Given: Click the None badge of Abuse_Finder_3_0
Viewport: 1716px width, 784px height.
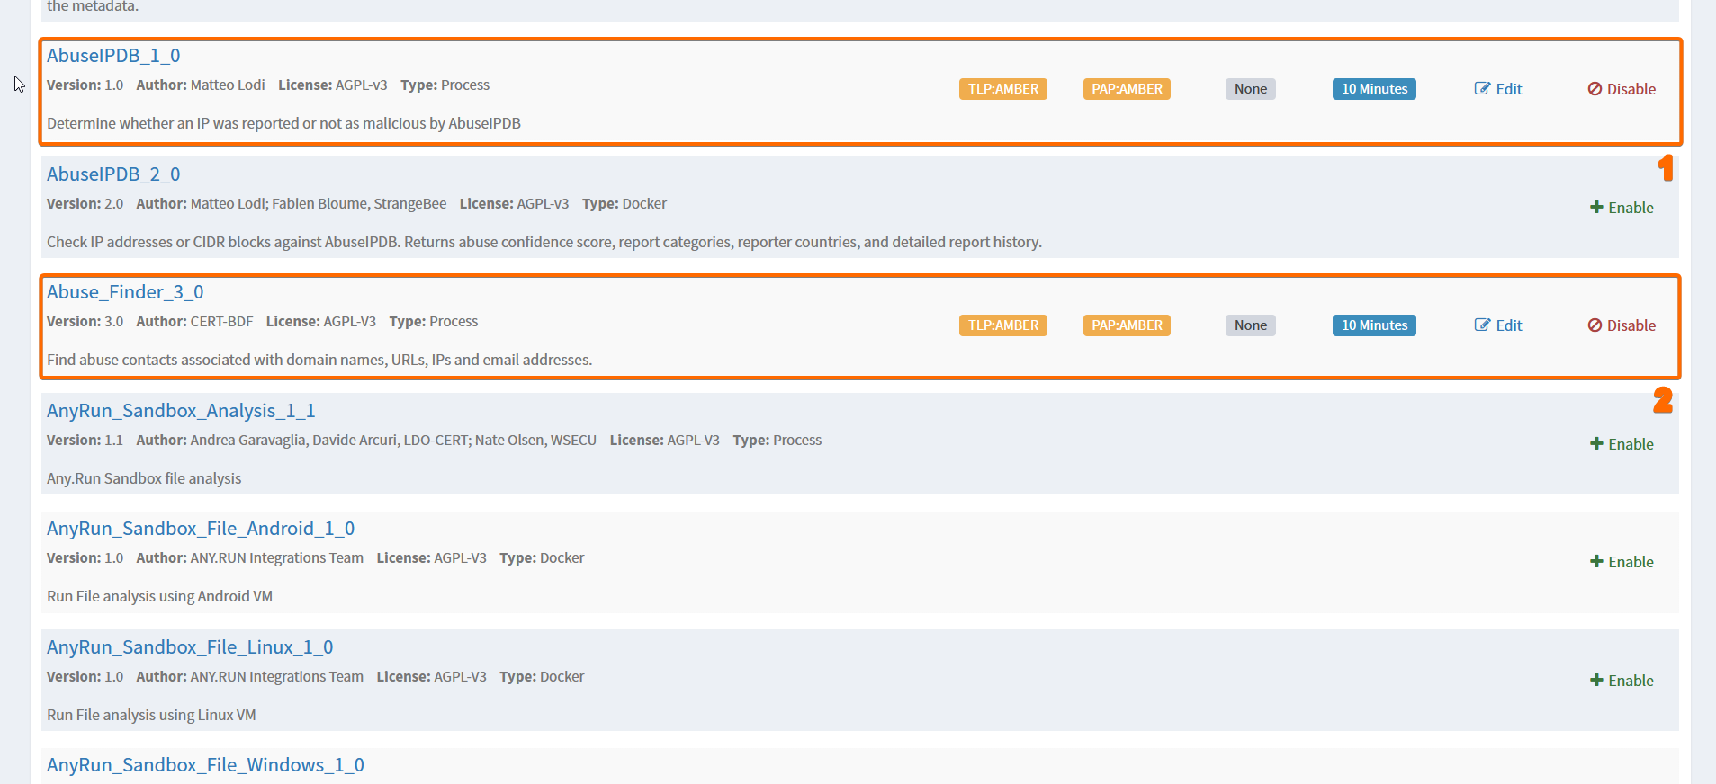Looking at the screenshot, I should click(1251, 325).
